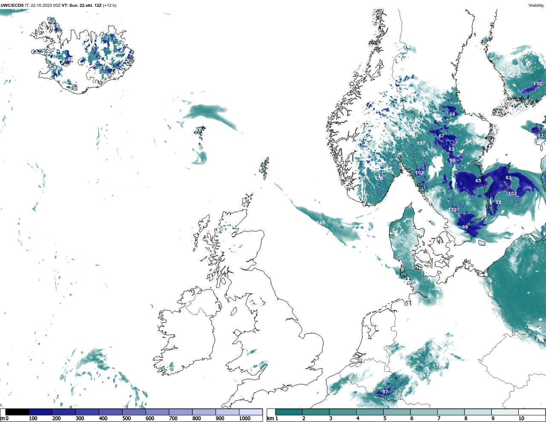Pick the 7–8 km pale teal swatch
Screen dimensions: 546x422
coord(451,412)
